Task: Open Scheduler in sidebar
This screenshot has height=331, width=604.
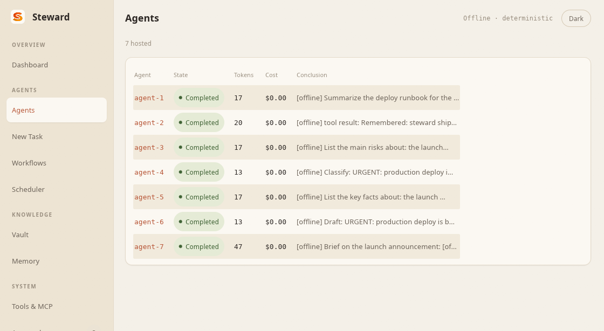Action: [x=57, y=189]
